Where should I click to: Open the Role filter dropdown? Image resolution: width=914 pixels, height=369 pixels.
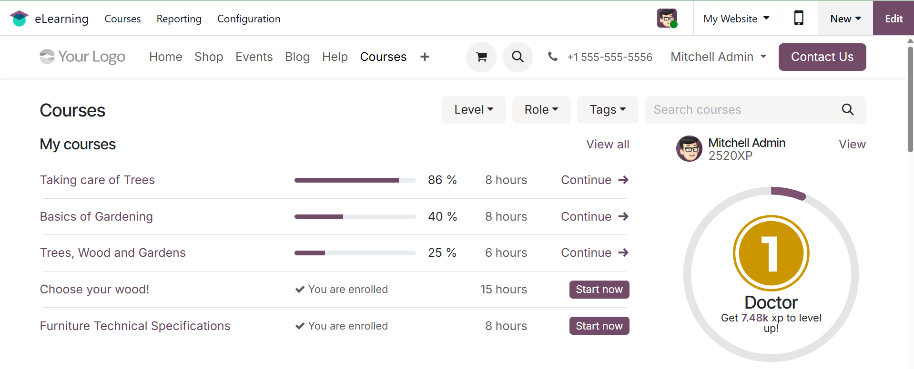point(541,110)
